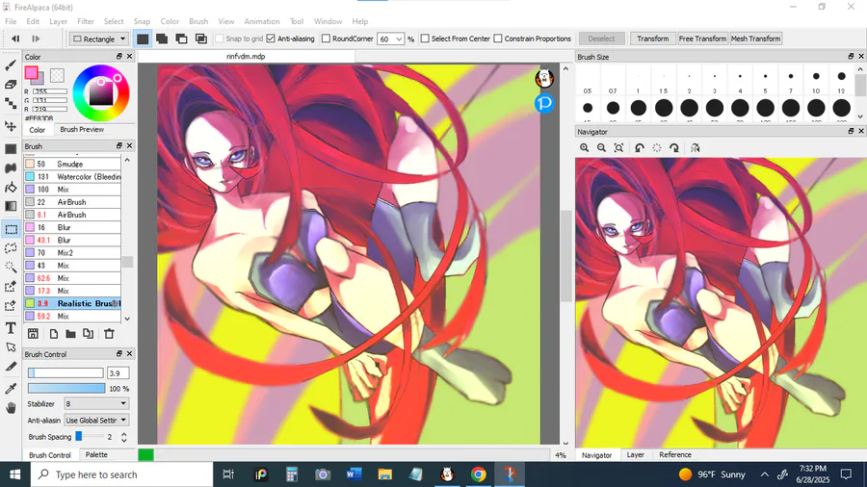Viewport: 867px width, 487px height.
Task: Select the Mix2 brush in list
Action: tap(72, 253)
